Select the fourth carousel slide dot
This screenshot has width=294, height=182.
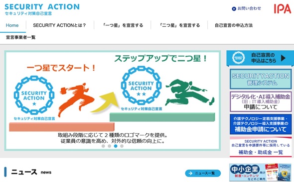point(122,146)
